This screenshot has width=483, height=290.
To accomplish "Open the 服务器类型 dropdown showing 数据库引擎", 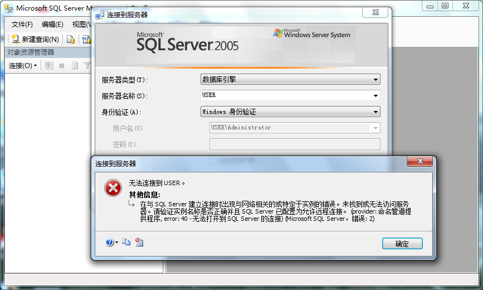I will pos(290,79).
